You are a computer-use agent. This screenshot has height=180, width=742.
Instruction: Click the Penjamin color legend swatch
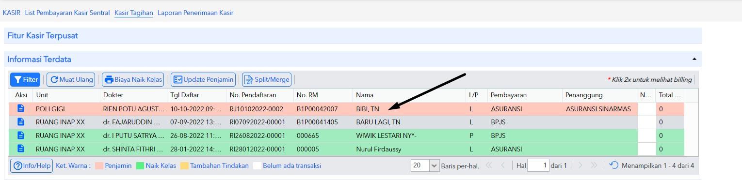tap(99, 165)
